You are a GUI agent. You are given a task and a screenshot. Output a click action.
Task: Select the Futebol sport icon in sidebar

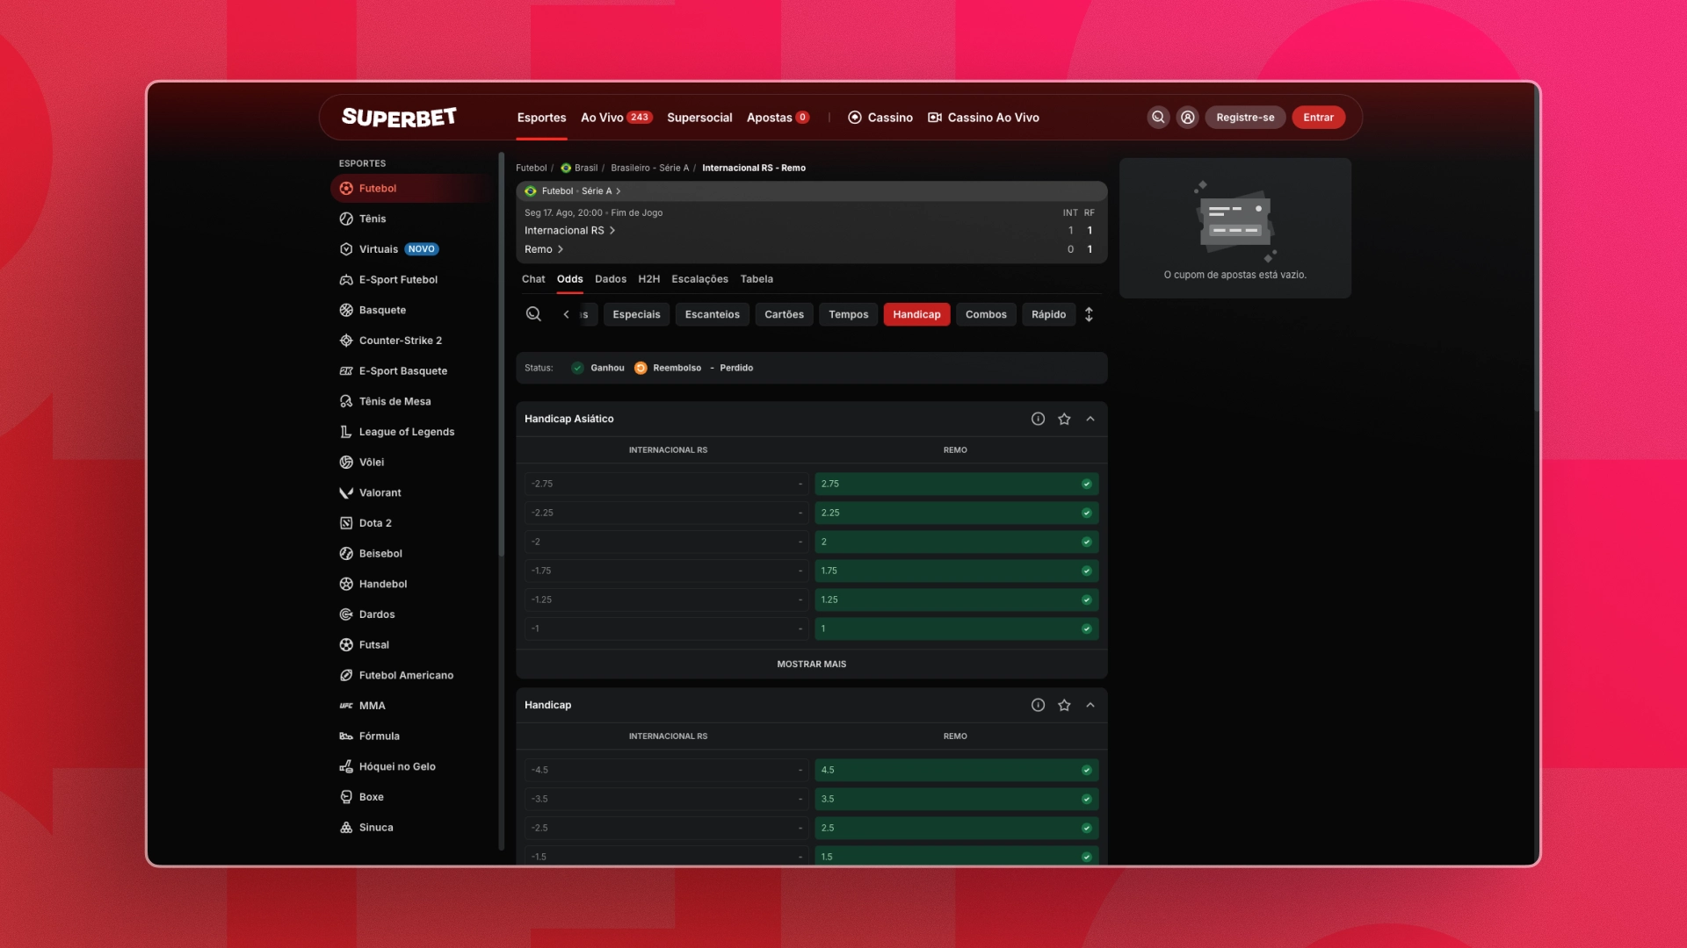346,189
